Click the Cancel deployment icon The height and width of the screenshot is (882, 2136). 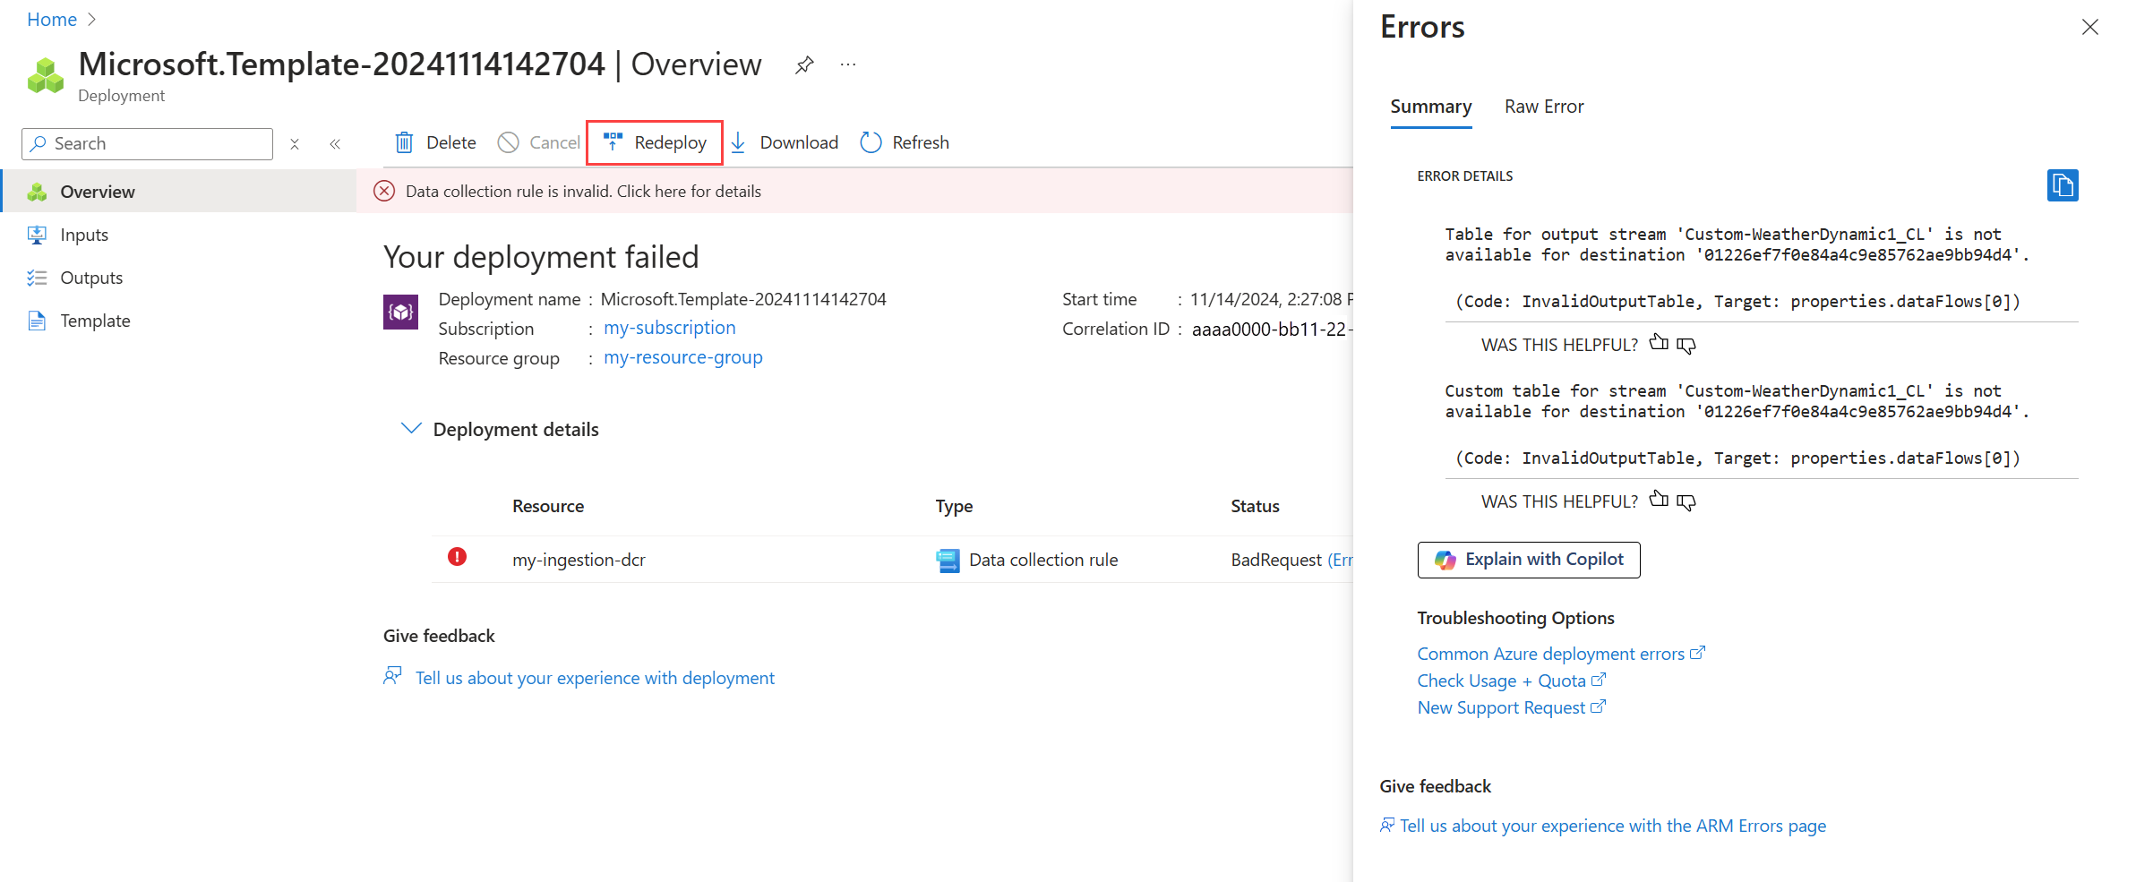point(509,141)
